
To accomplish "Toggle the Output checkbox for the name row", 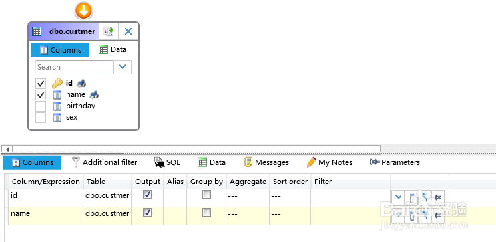I will pyautogui.click(x=147, y=212).
